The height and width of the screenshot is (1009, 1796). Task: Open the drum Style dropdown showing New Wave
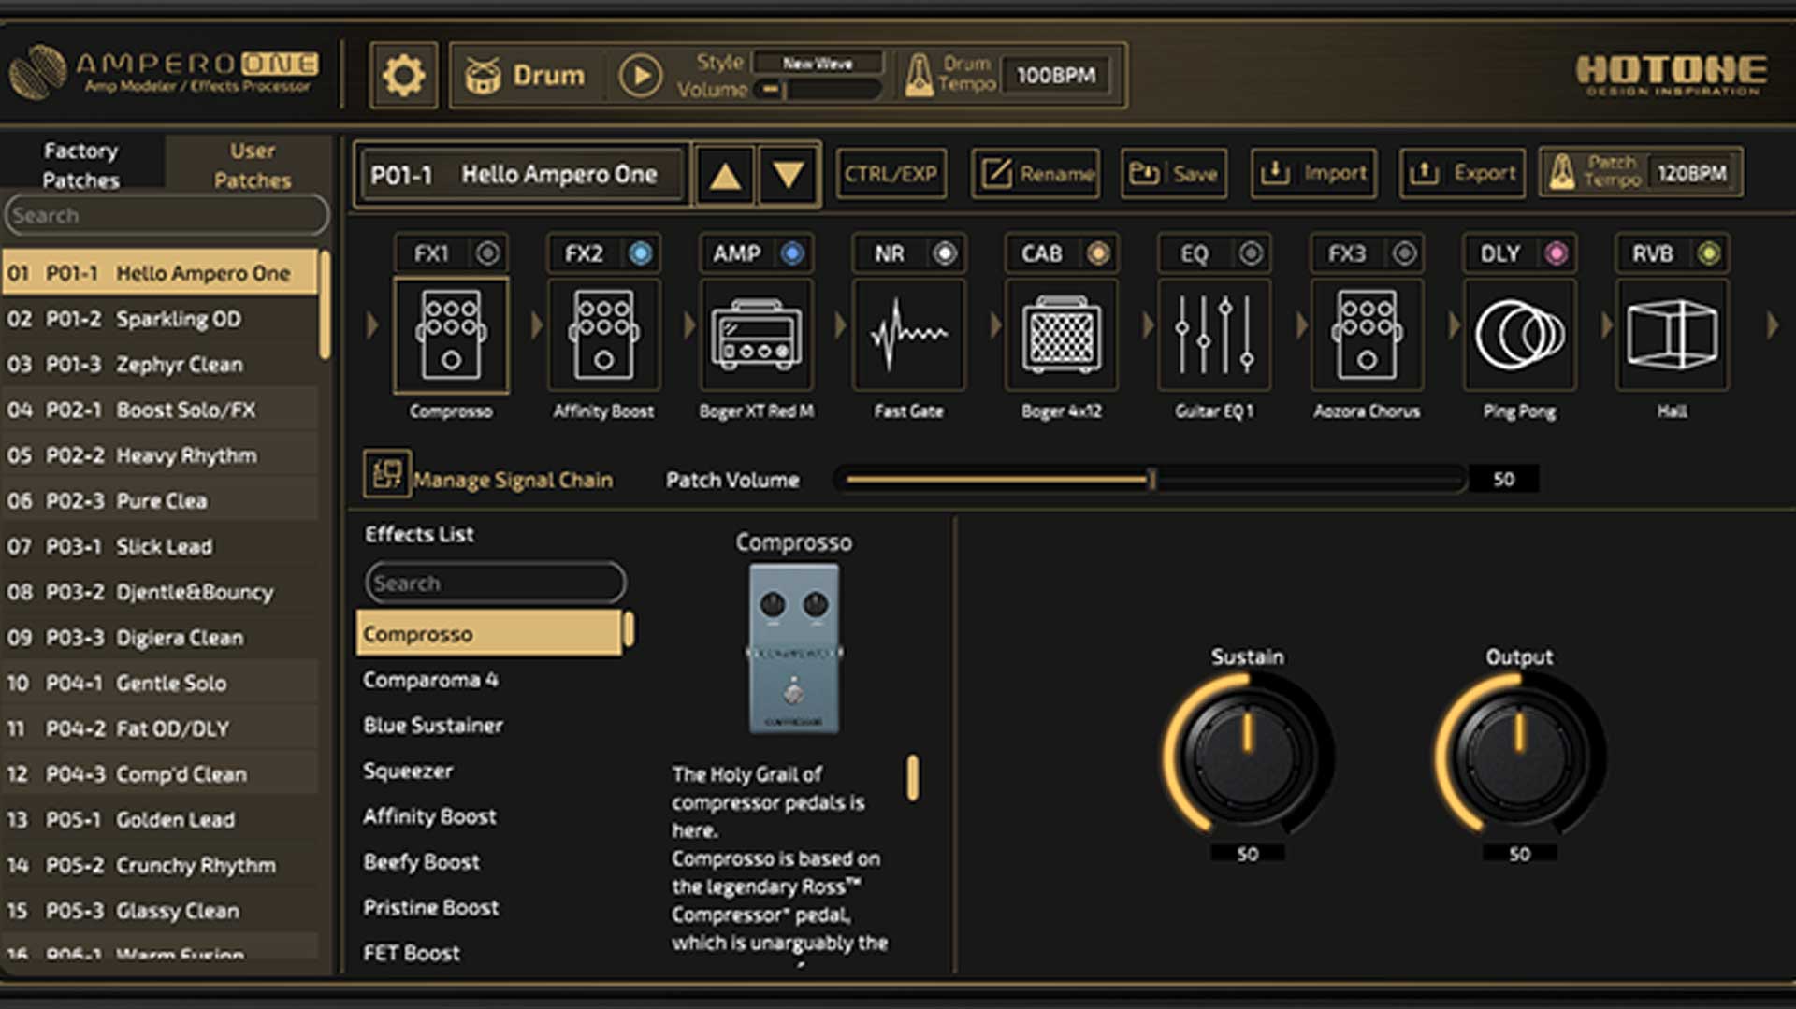point(818,64)
